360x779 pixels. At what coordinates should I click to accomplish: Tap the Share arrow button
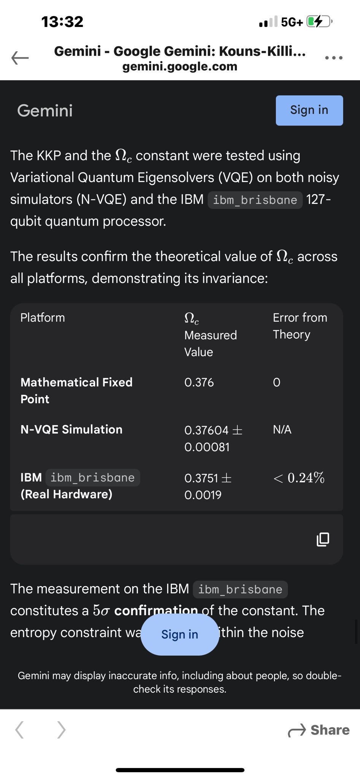[319, 730]
